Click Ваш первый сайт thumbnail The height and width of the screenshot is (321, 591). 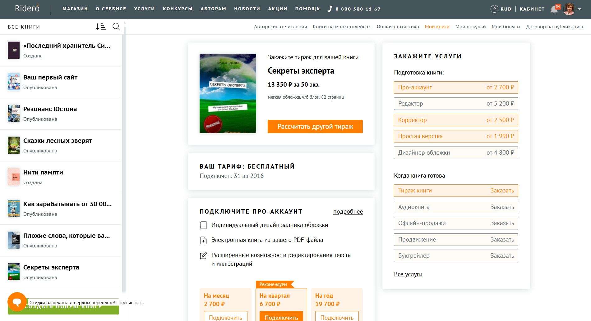(14, 82)
